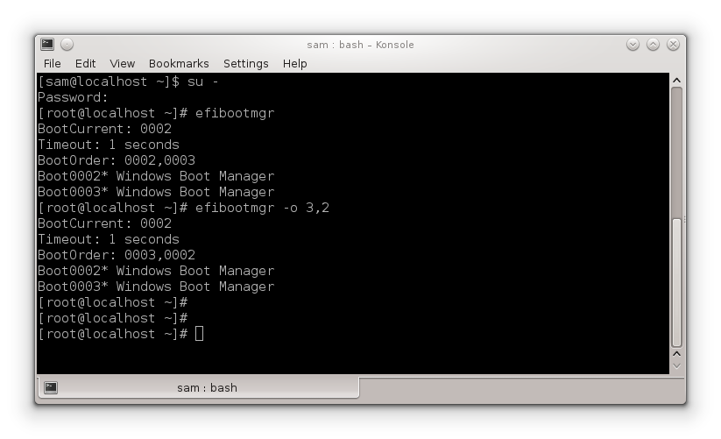
Task: Click the round pin button in title bar
Action: point(67,44)
